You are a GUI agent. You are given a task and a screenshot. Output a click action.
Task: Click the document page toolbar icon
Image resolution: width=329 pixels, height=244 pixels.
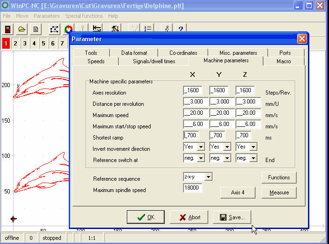coord(36,29)
